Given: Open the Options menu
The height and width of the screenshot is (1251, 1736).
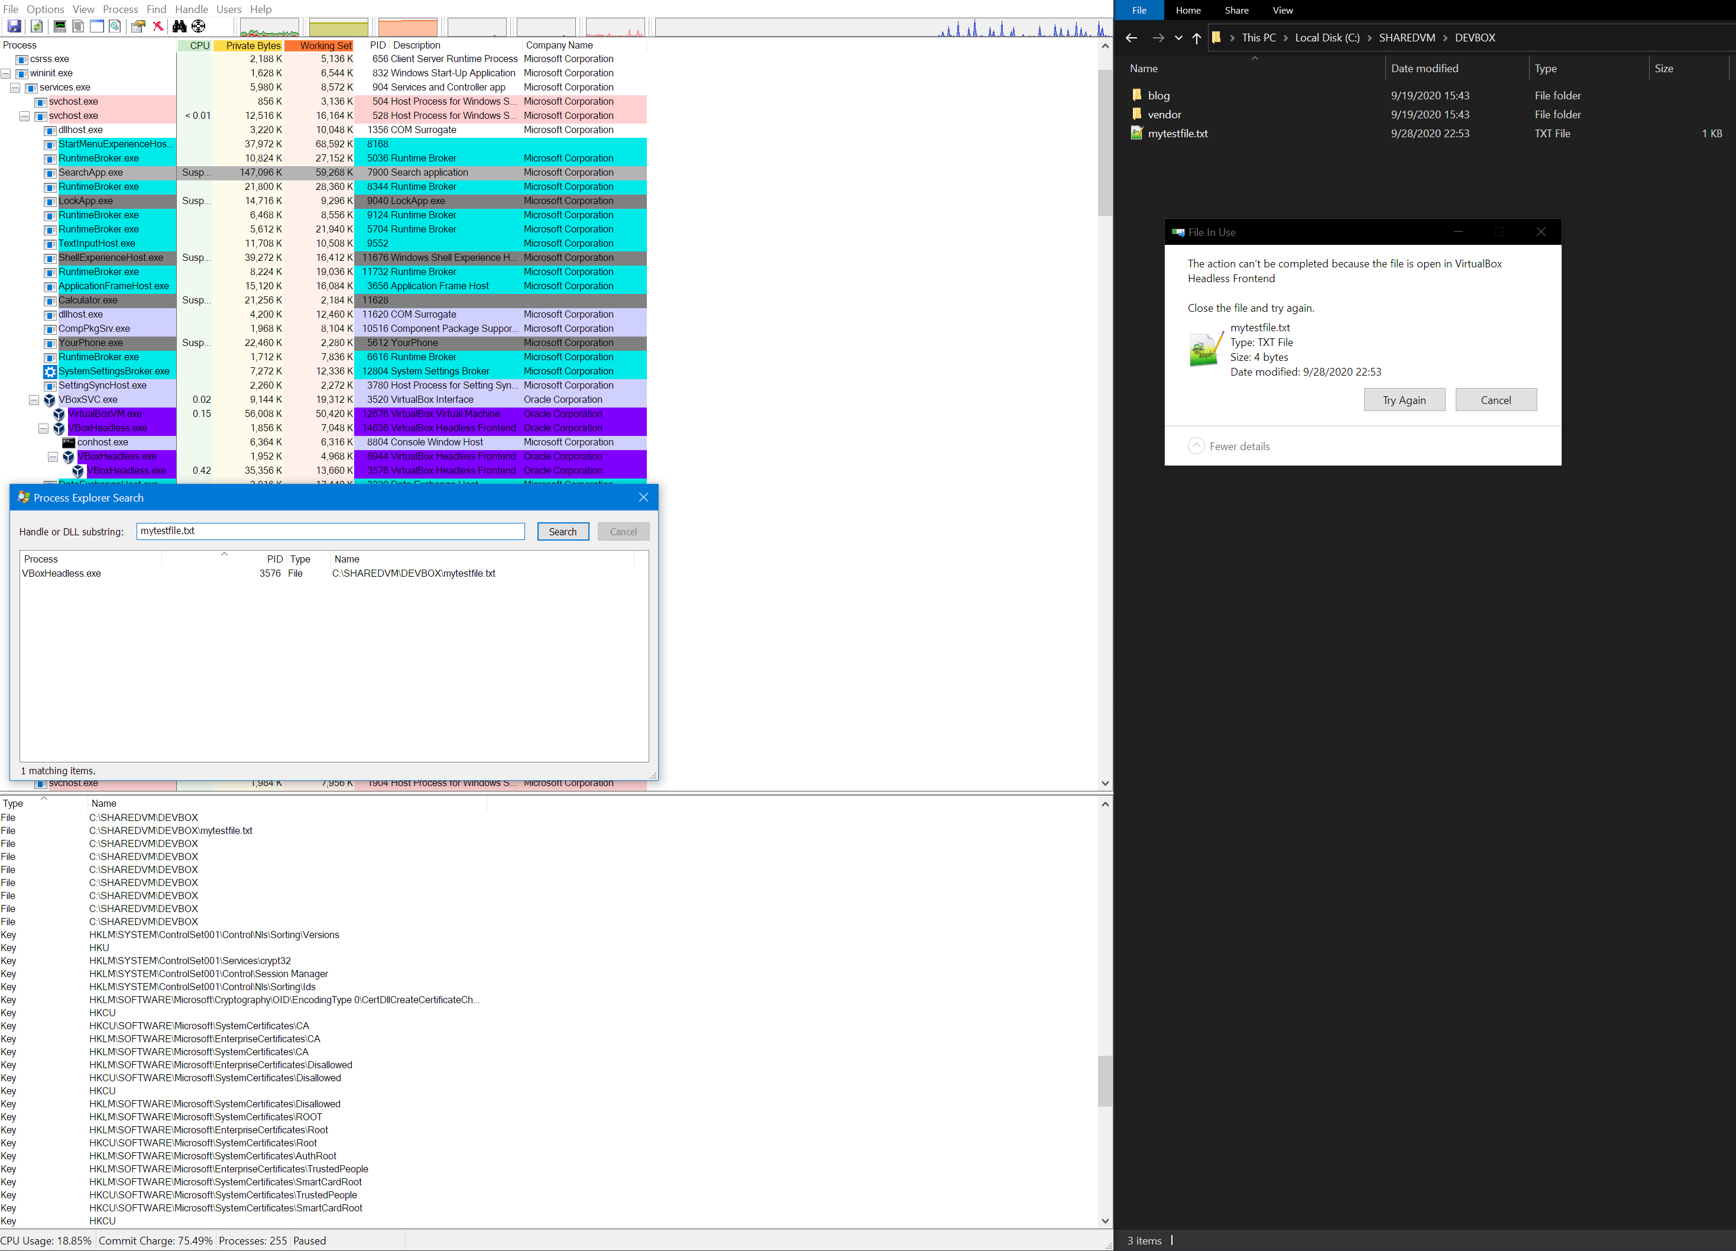Looking at the screenshot, I should pos(45,9).
